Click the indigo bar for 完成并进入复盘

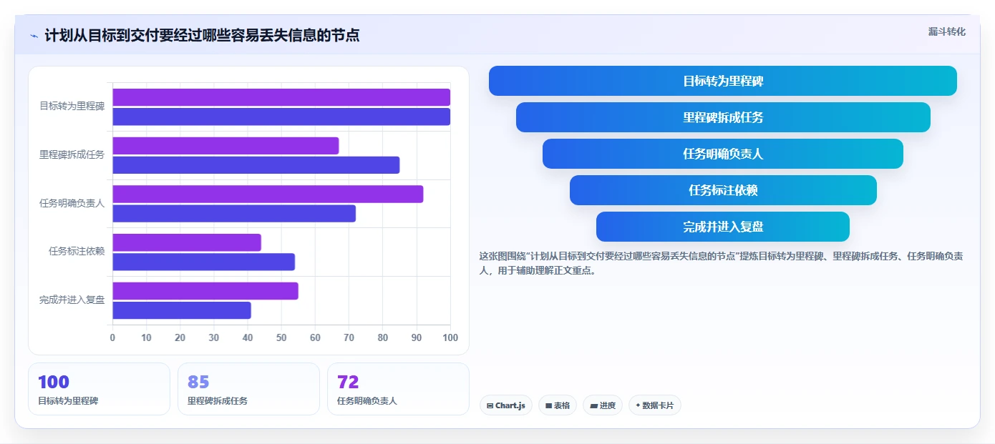tap(182, 310)
